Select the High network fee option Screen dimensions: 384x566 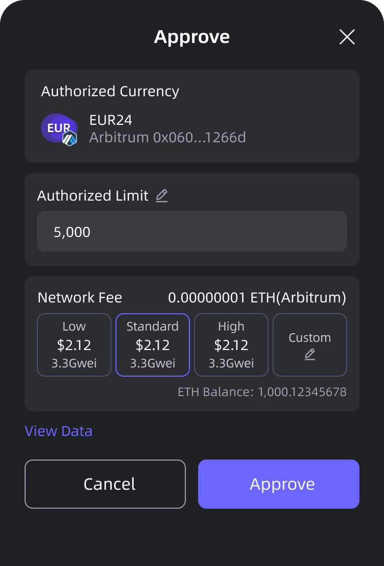pos(231,345)
